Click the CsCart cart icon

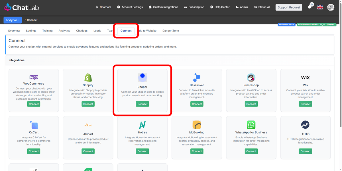tap(33, 124)
